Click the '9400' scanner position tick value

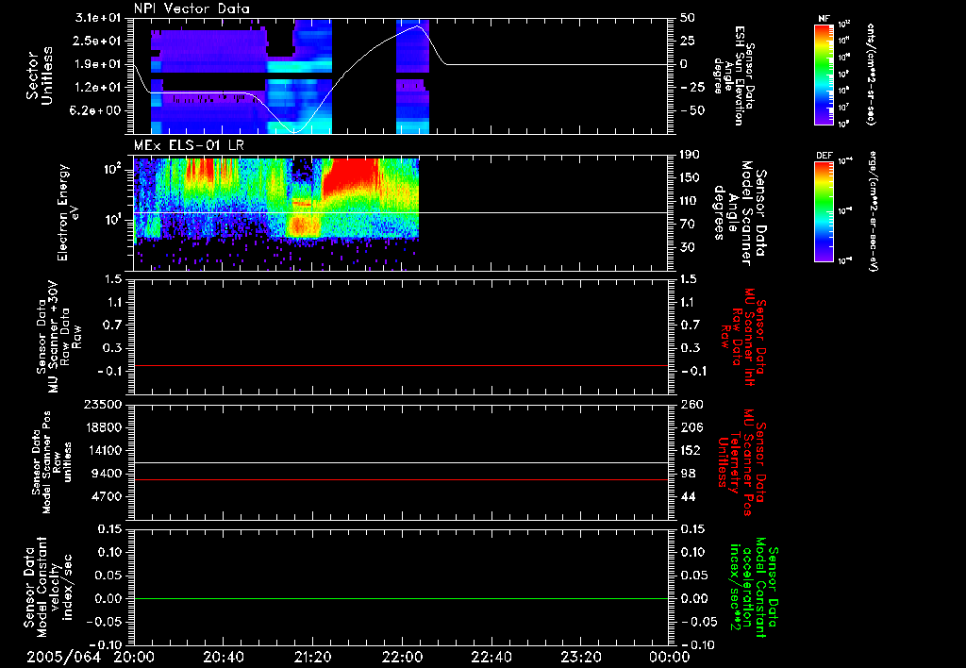pyautogui.click(x=107, y=474)
